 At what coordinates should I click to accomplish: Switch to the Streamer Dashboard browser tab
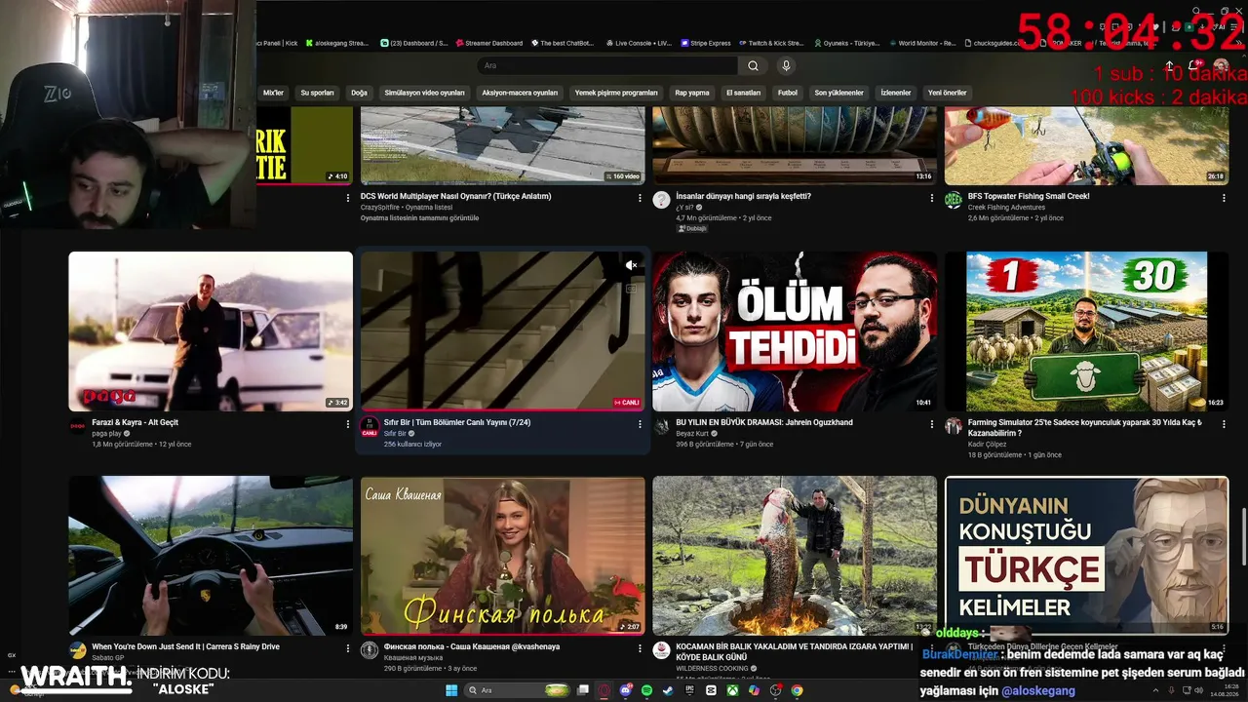488,43
